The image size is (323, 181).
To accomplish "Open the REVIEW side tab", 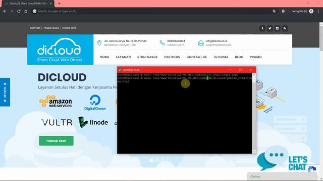I will [5, 92].
